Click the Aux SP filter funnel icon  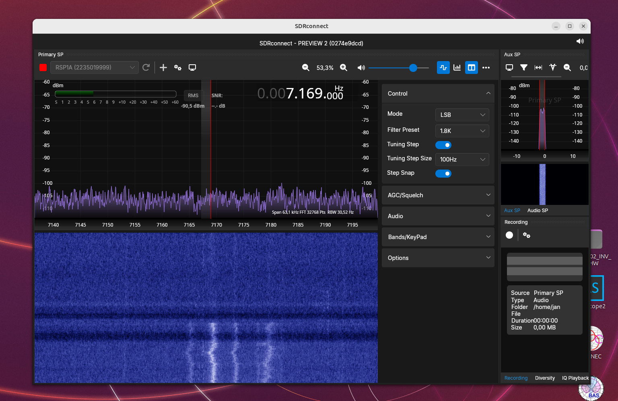[524, 68]
